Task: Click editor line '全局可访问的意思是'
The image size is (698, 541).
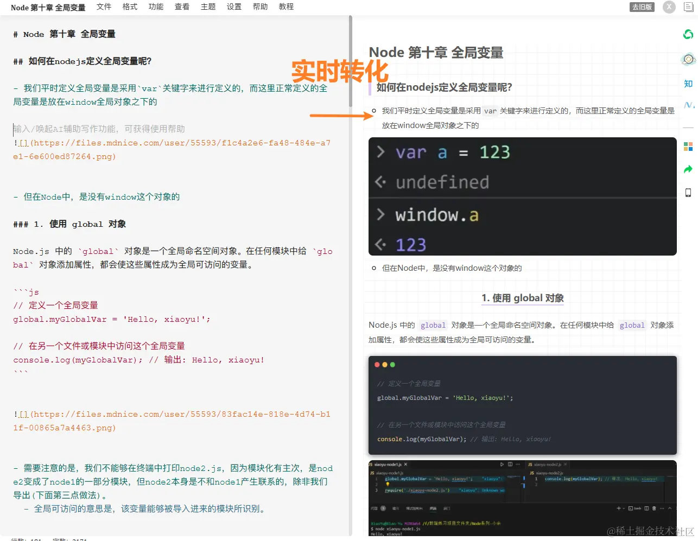Action: 145,509
